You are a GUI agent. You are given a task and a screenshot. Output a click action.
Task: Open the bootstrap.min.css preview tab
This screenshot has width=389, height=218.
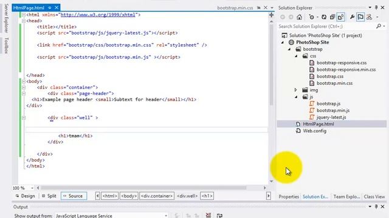[x=235, y=8]
